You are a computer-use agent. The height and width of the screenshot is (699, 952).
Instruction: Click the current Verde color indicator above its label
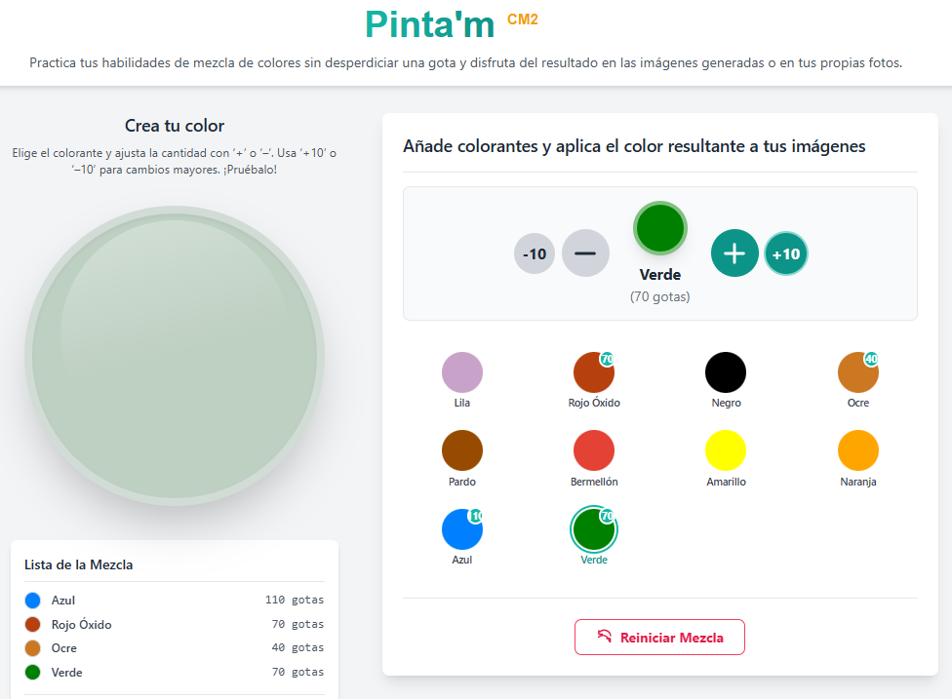(x=659, y=227)
